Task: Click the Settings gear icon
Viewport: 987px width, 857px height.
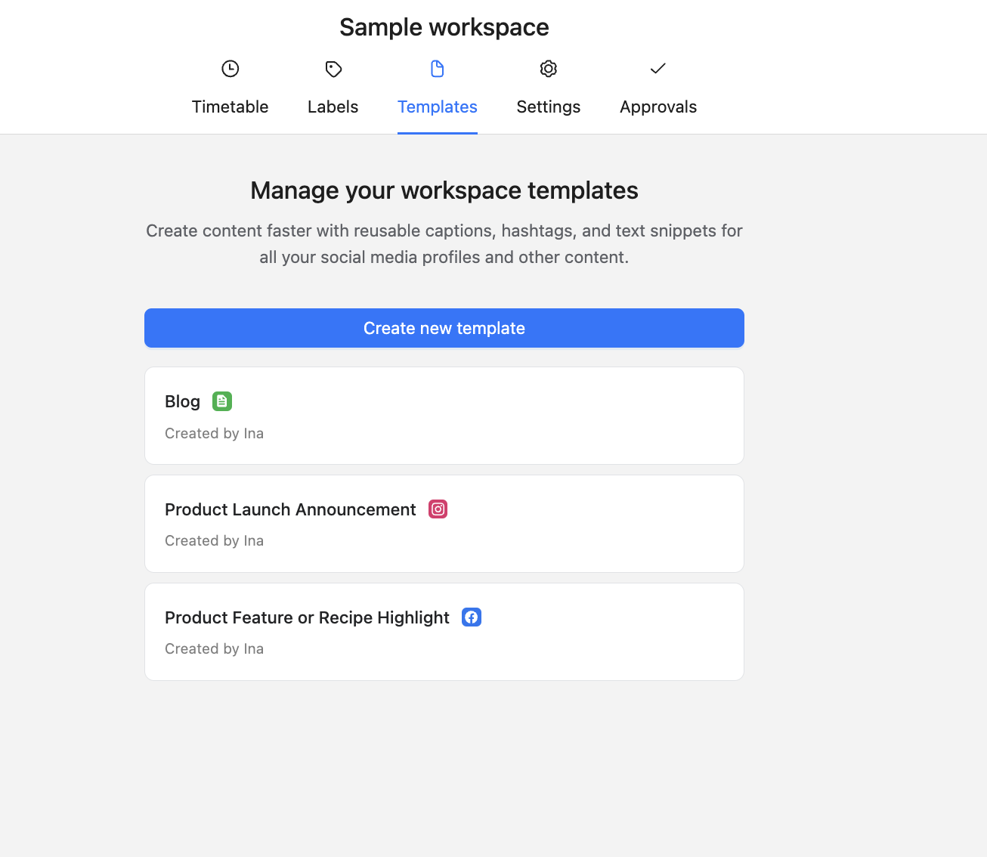Action: (549, 69)
